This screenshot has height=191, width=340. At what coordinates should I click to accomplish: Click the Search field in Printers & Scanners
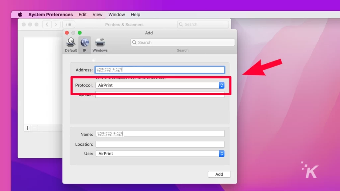click(203, 25)
